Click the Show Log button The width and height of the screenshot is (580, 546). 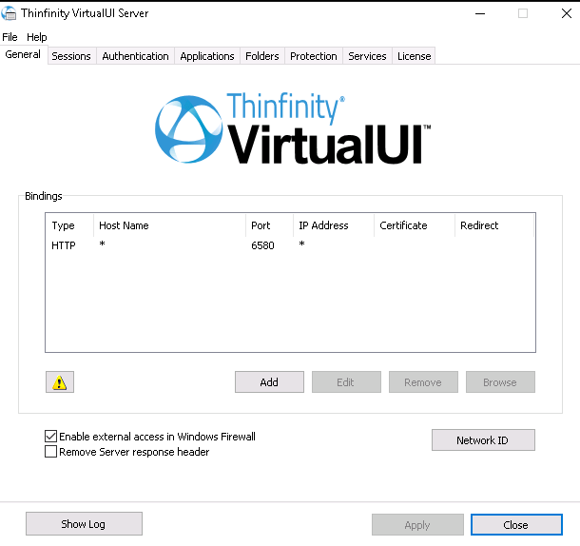(x=84, y=523)
